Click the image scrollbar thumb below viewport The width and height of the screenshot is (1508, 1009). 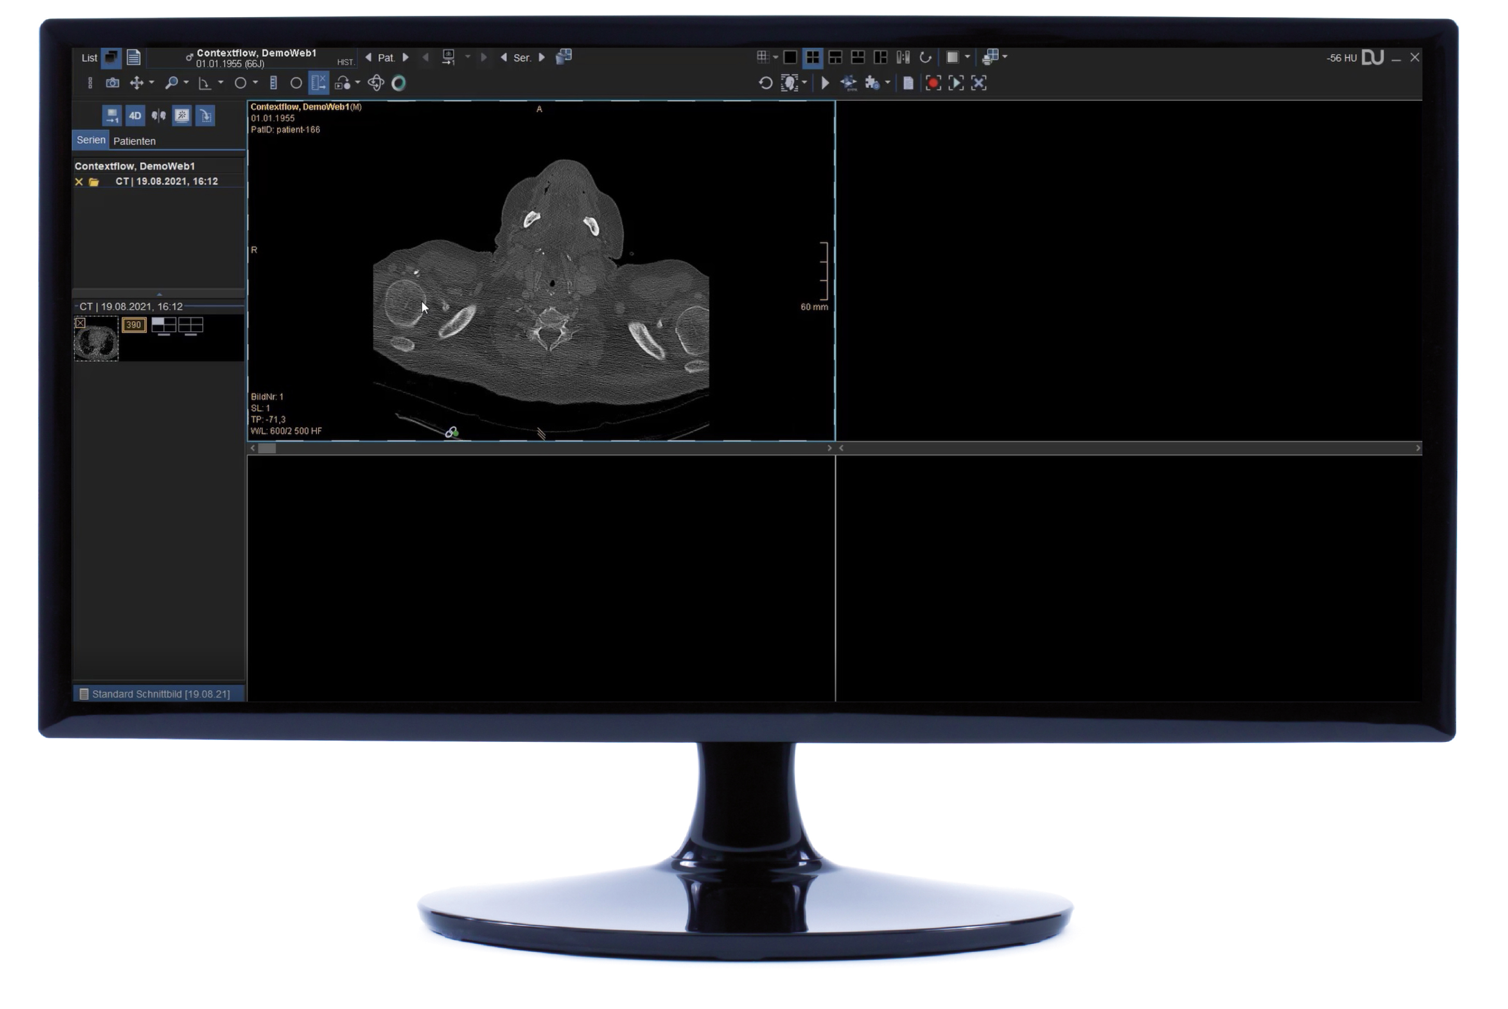point(267,449)
